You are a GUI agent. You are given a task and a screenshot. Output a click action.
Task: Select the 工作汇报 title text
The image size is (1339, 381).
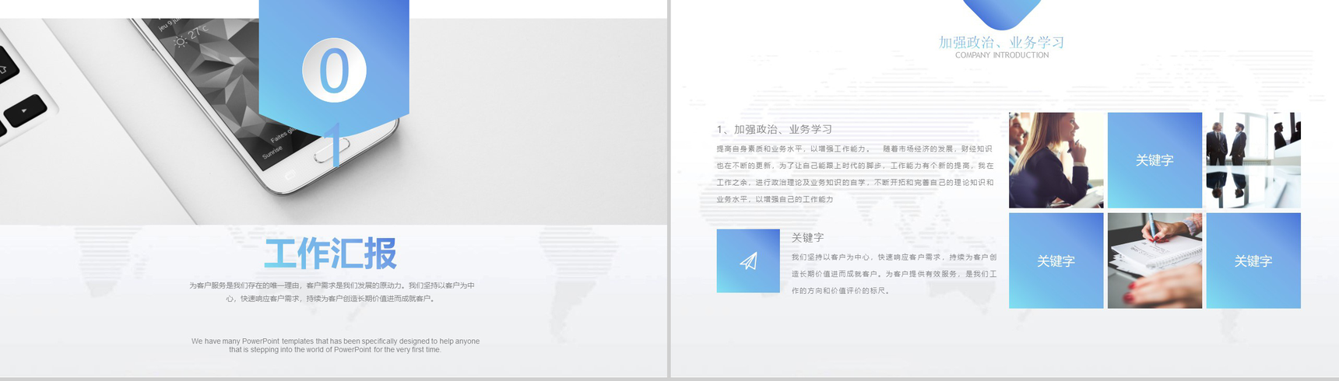coord(331,253)
